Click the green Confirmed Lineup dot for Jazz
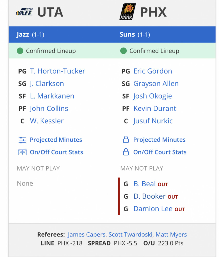The width and height of the screenshot is (219, 257). tap(20, 51)
